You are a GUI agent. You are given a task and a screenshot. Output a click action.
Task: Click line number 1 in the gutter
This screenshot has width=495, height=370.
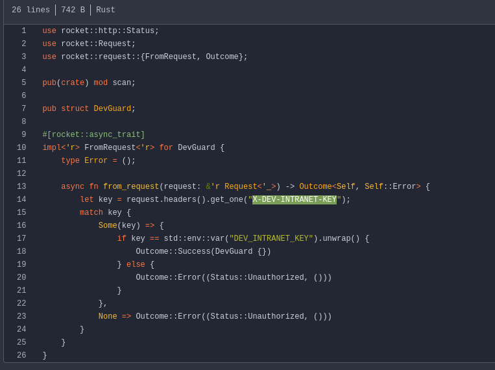[24, 31]
